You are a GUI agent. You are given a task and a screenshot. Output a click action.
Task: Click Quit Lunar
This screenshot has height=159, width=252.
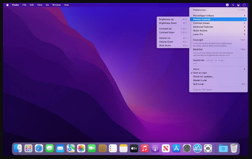[x=218, y=84]
